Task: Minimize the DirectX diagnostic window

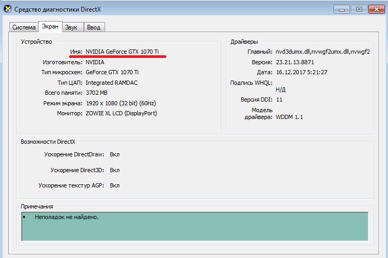Action: point(342,9)
